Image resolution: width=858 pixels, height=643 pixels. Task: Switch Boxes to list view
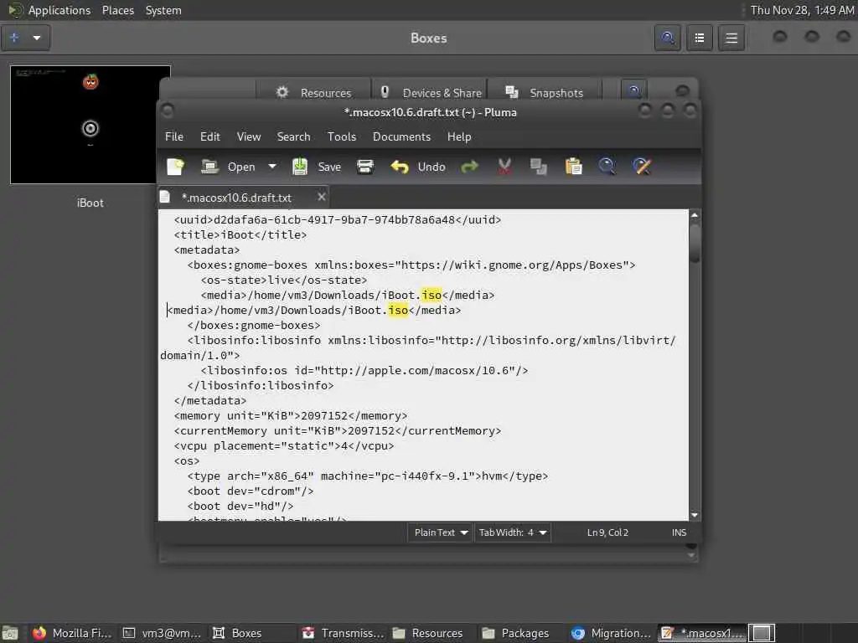(700, 38)
